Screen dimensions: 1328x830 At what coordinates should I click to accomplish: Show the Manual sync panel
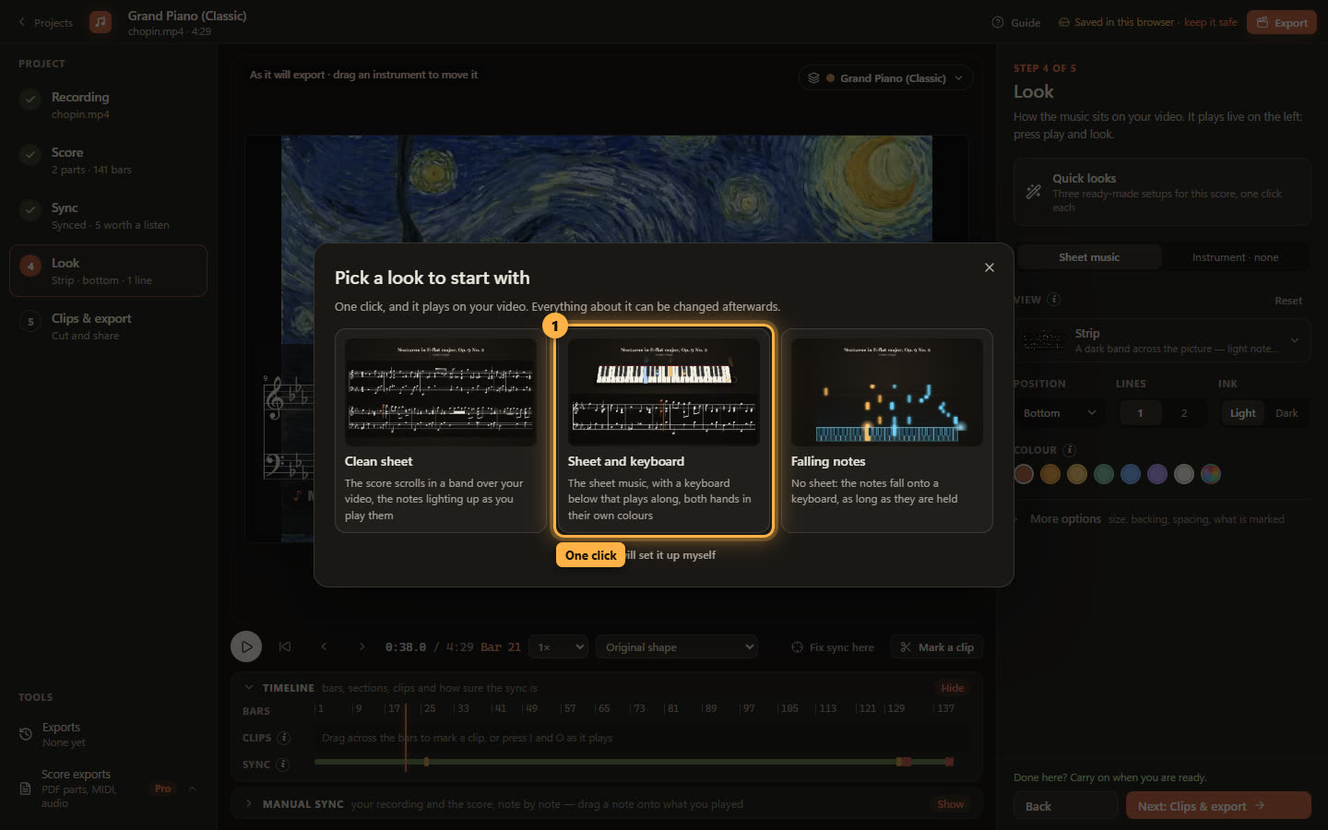point(951,804)
